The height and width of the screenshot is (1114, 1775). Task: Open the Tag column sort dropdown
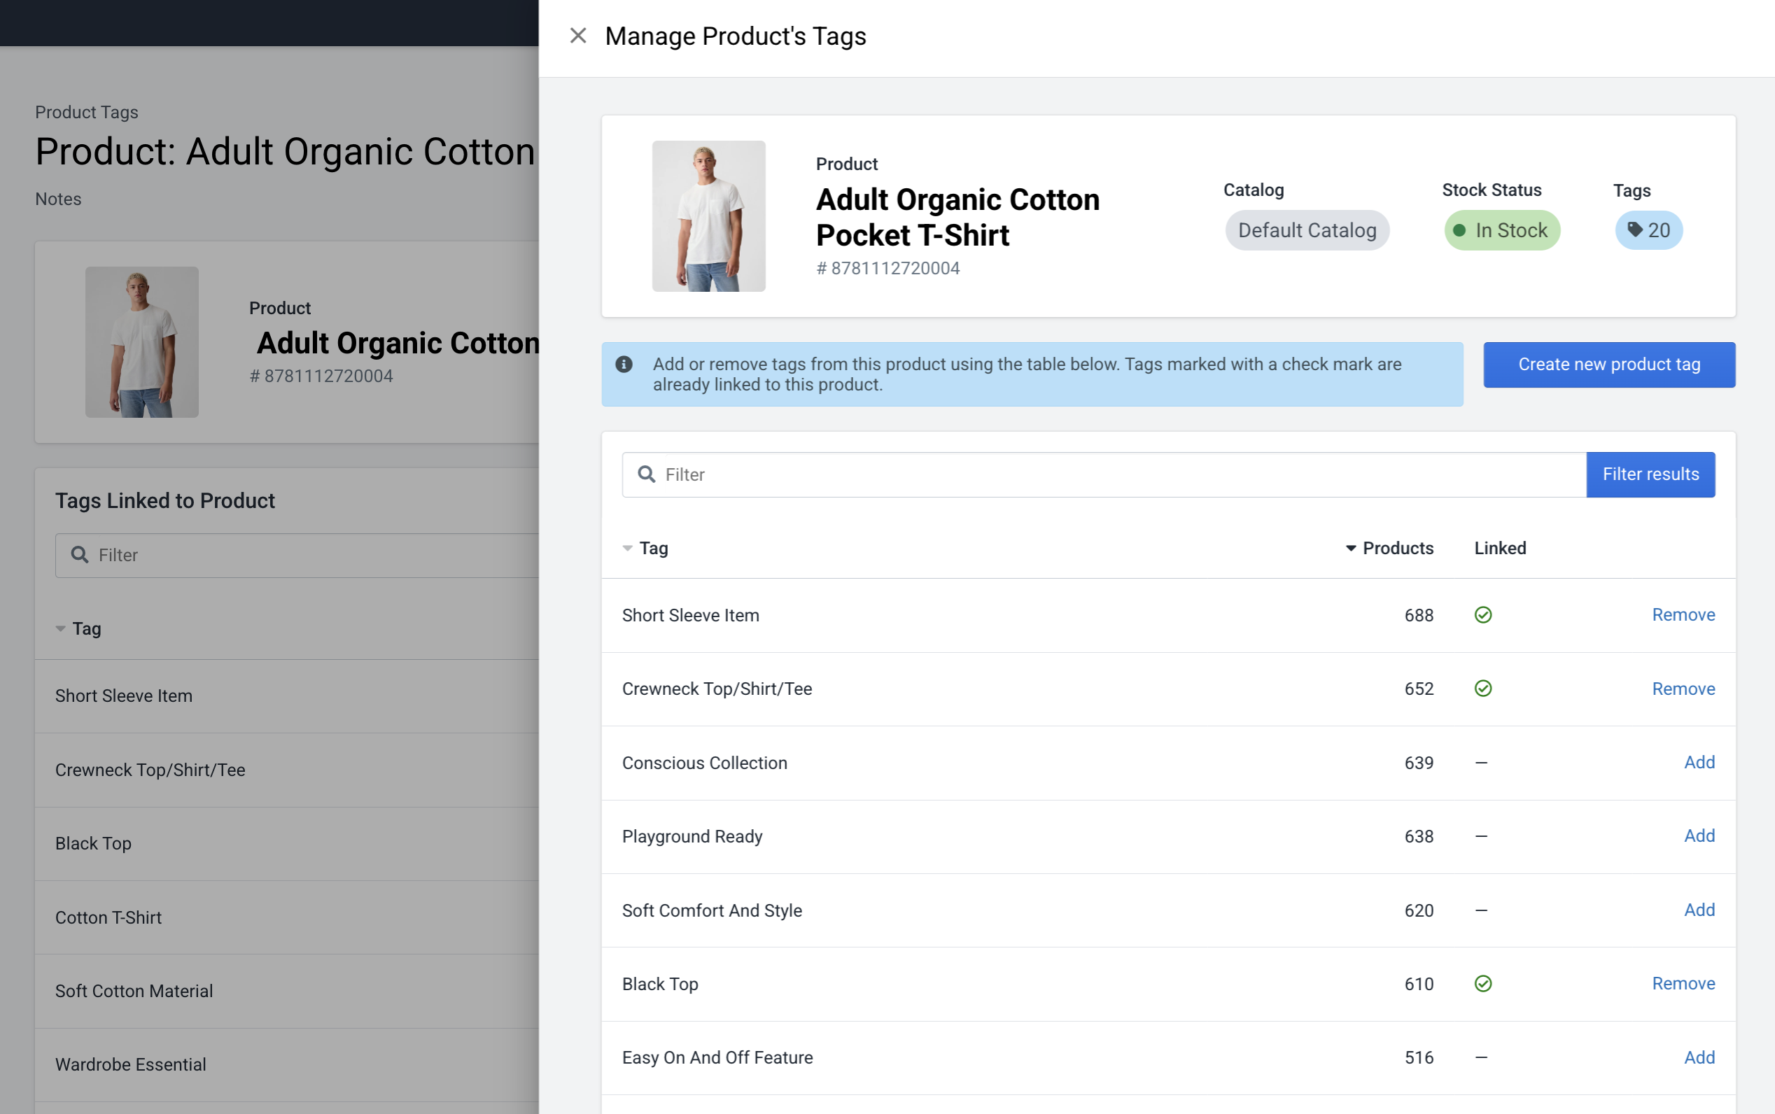[627, 547]
